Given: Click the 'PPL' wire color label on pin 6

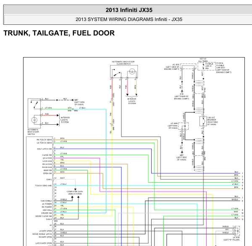Looking at the screenshot, I should pos(62,157).
